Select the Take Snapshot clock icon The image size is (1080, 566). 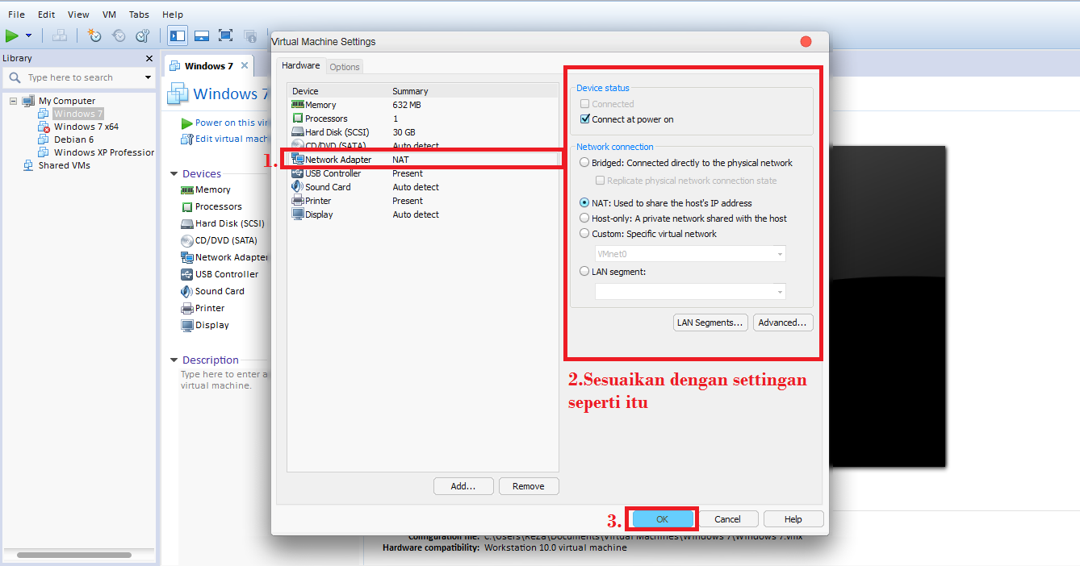coord(94,35)
